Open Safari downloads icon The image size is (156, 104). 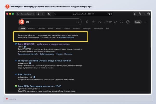pyautogui.click(x=135, y=14)
